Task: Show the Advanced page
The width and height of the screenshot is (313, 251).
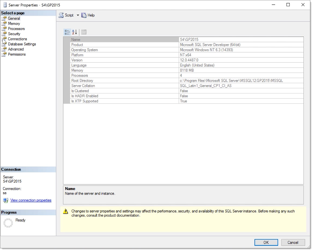Action: (16, 49)
